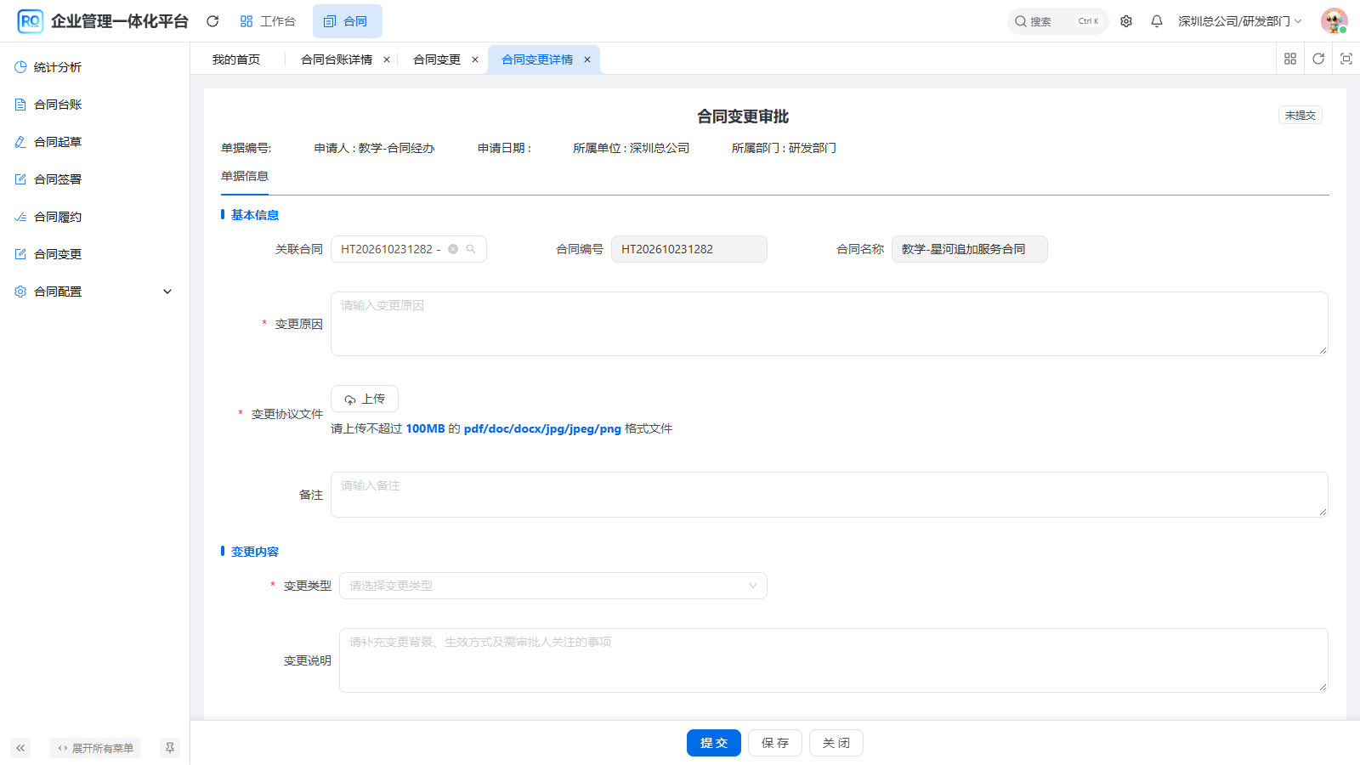Click the RO platform logo
The height and width of the screenshot is (765, 1360).
31,21
